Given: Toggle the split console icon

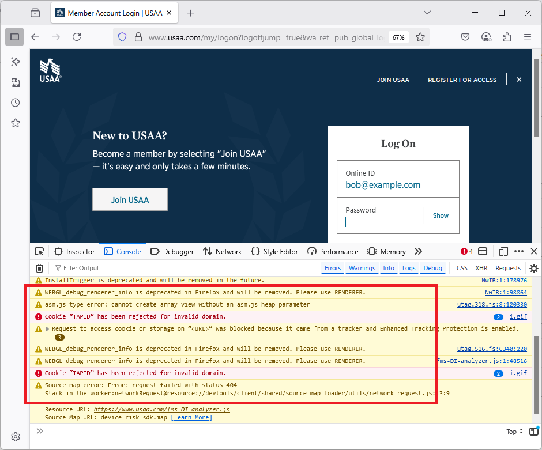Looking at the screenshot, I should 483,251.
